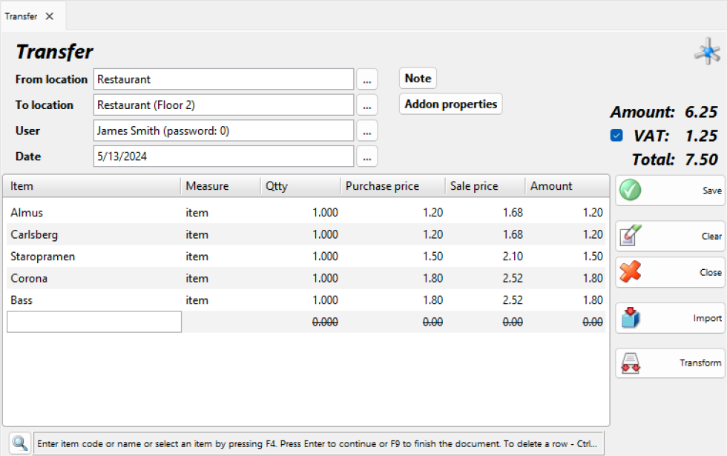The width and height of the screenshot is (727, 456).
Task: Sort by the Amount column header
Action: click(567, 186)
